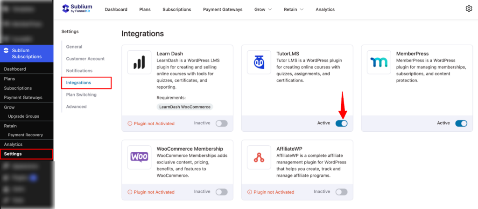Turn off the MemberPress toggle
Viewport: 478px width, 209px height.
461,123
